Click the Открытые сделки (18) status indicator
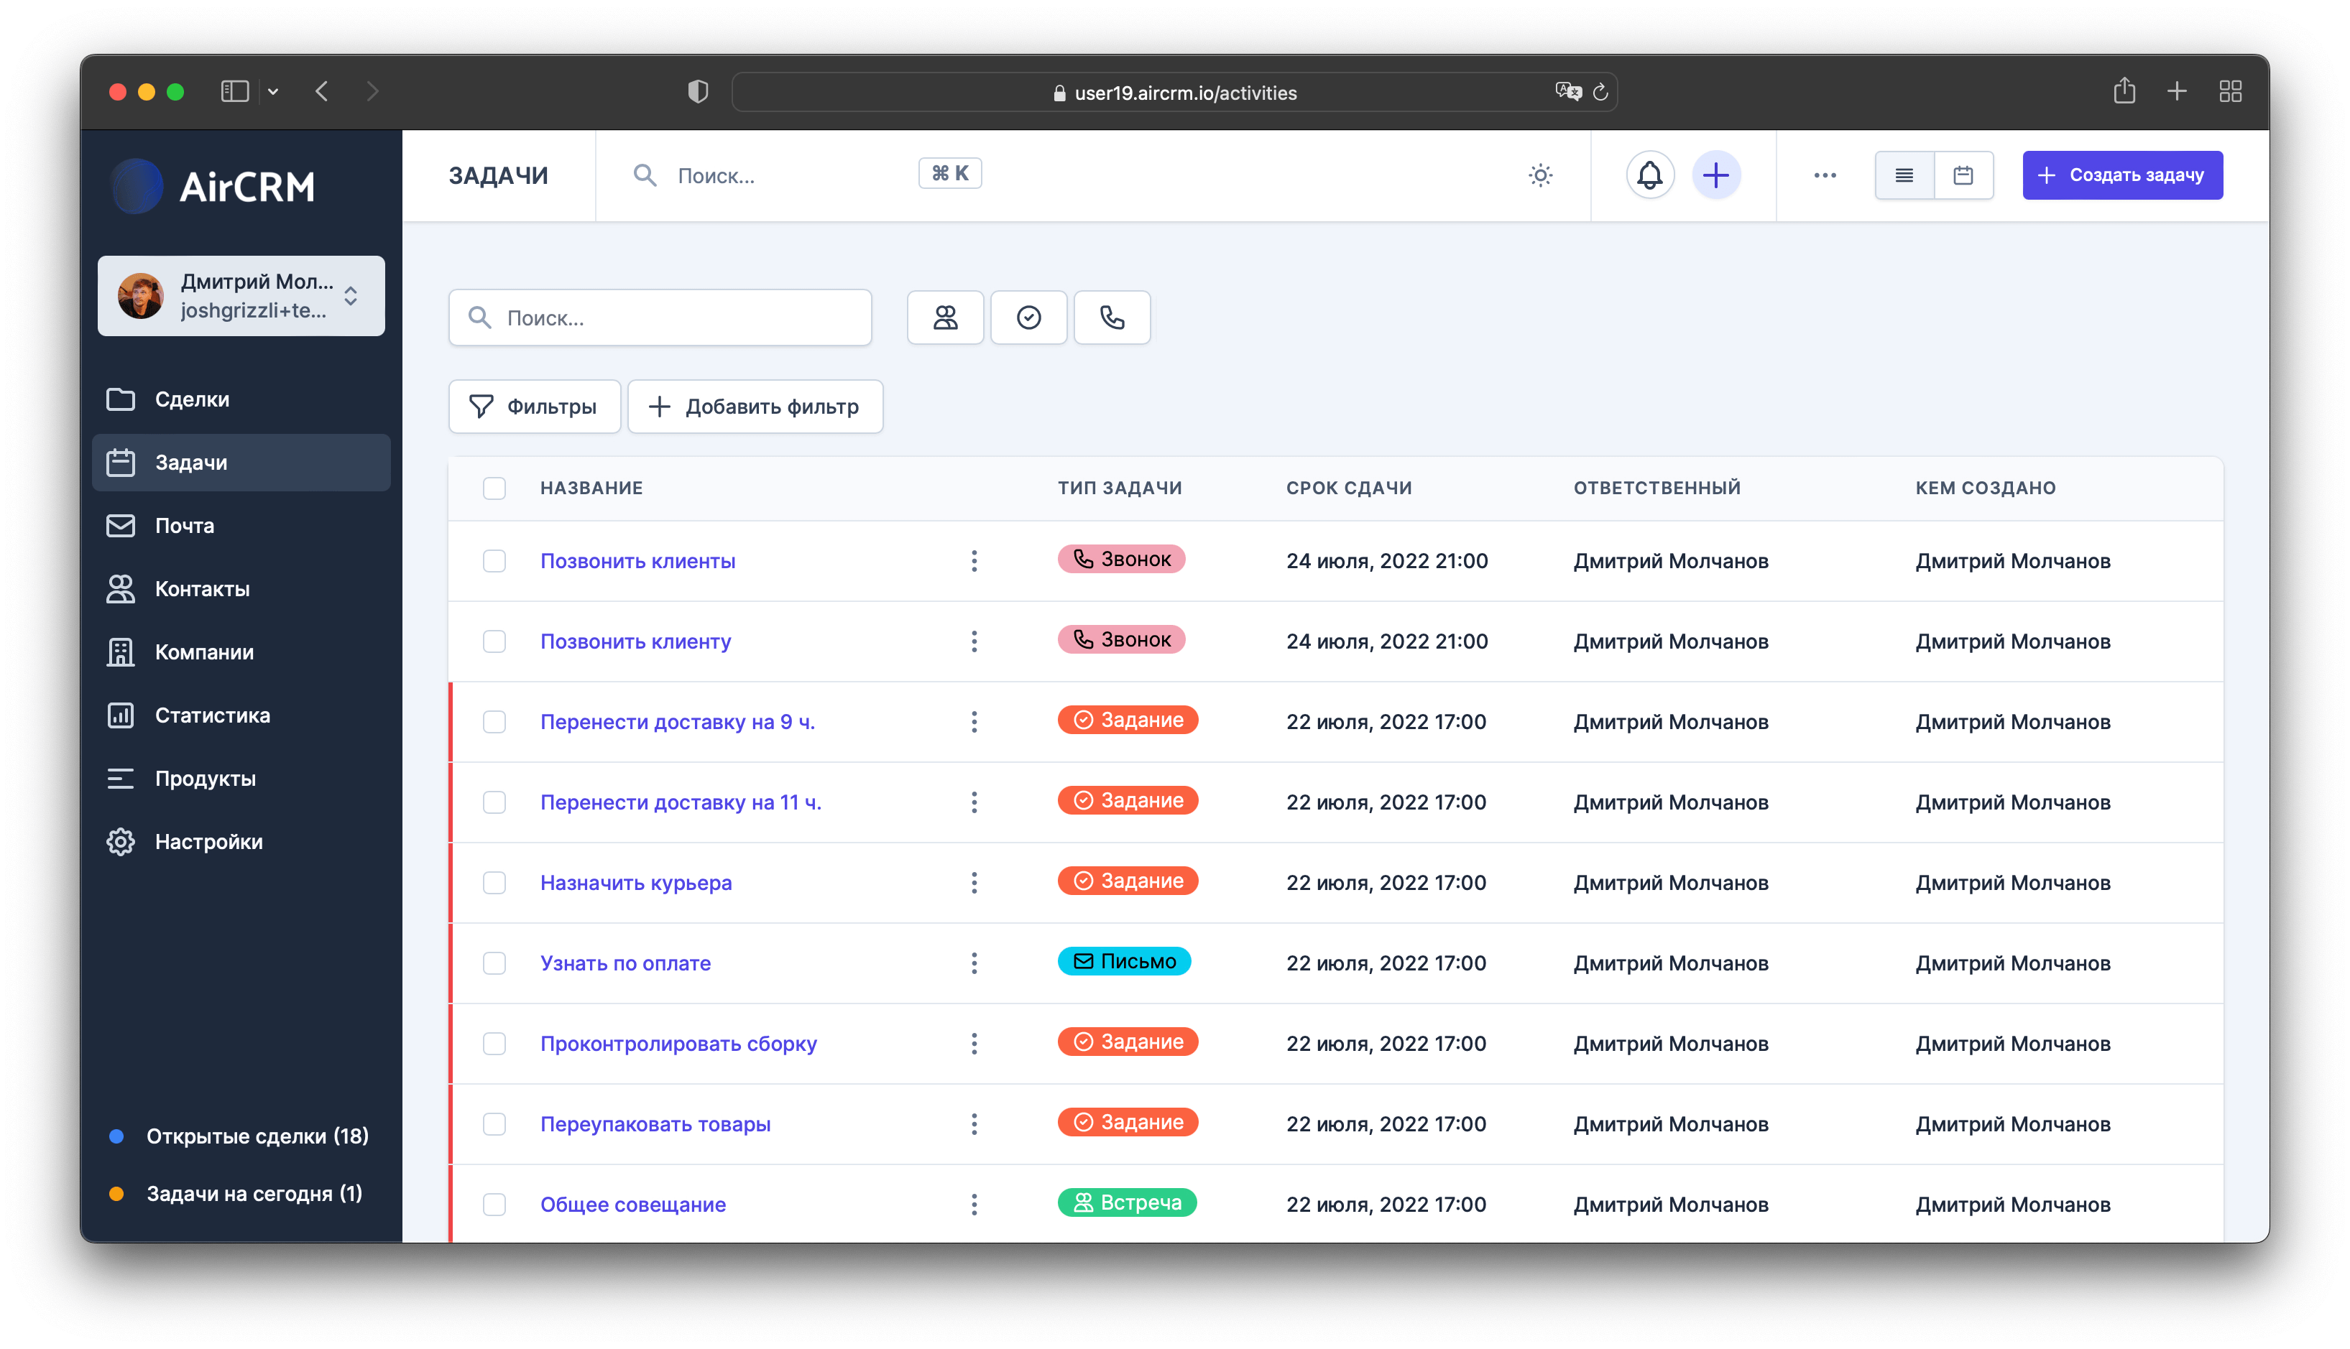 255,1136
